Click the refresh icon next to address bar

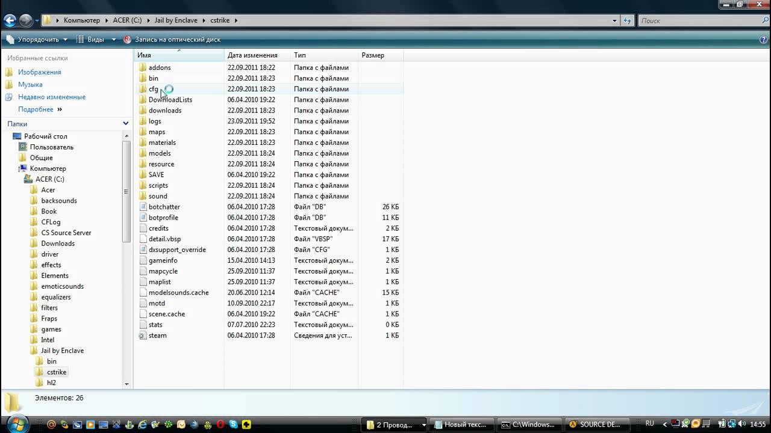627,20
